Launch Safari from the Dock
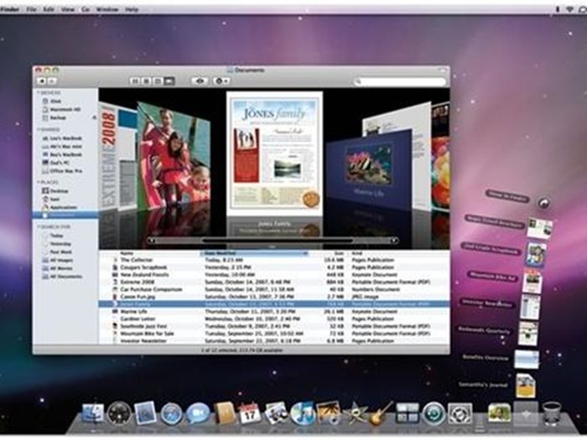This screenshot has width=587, height=440. 172,413
